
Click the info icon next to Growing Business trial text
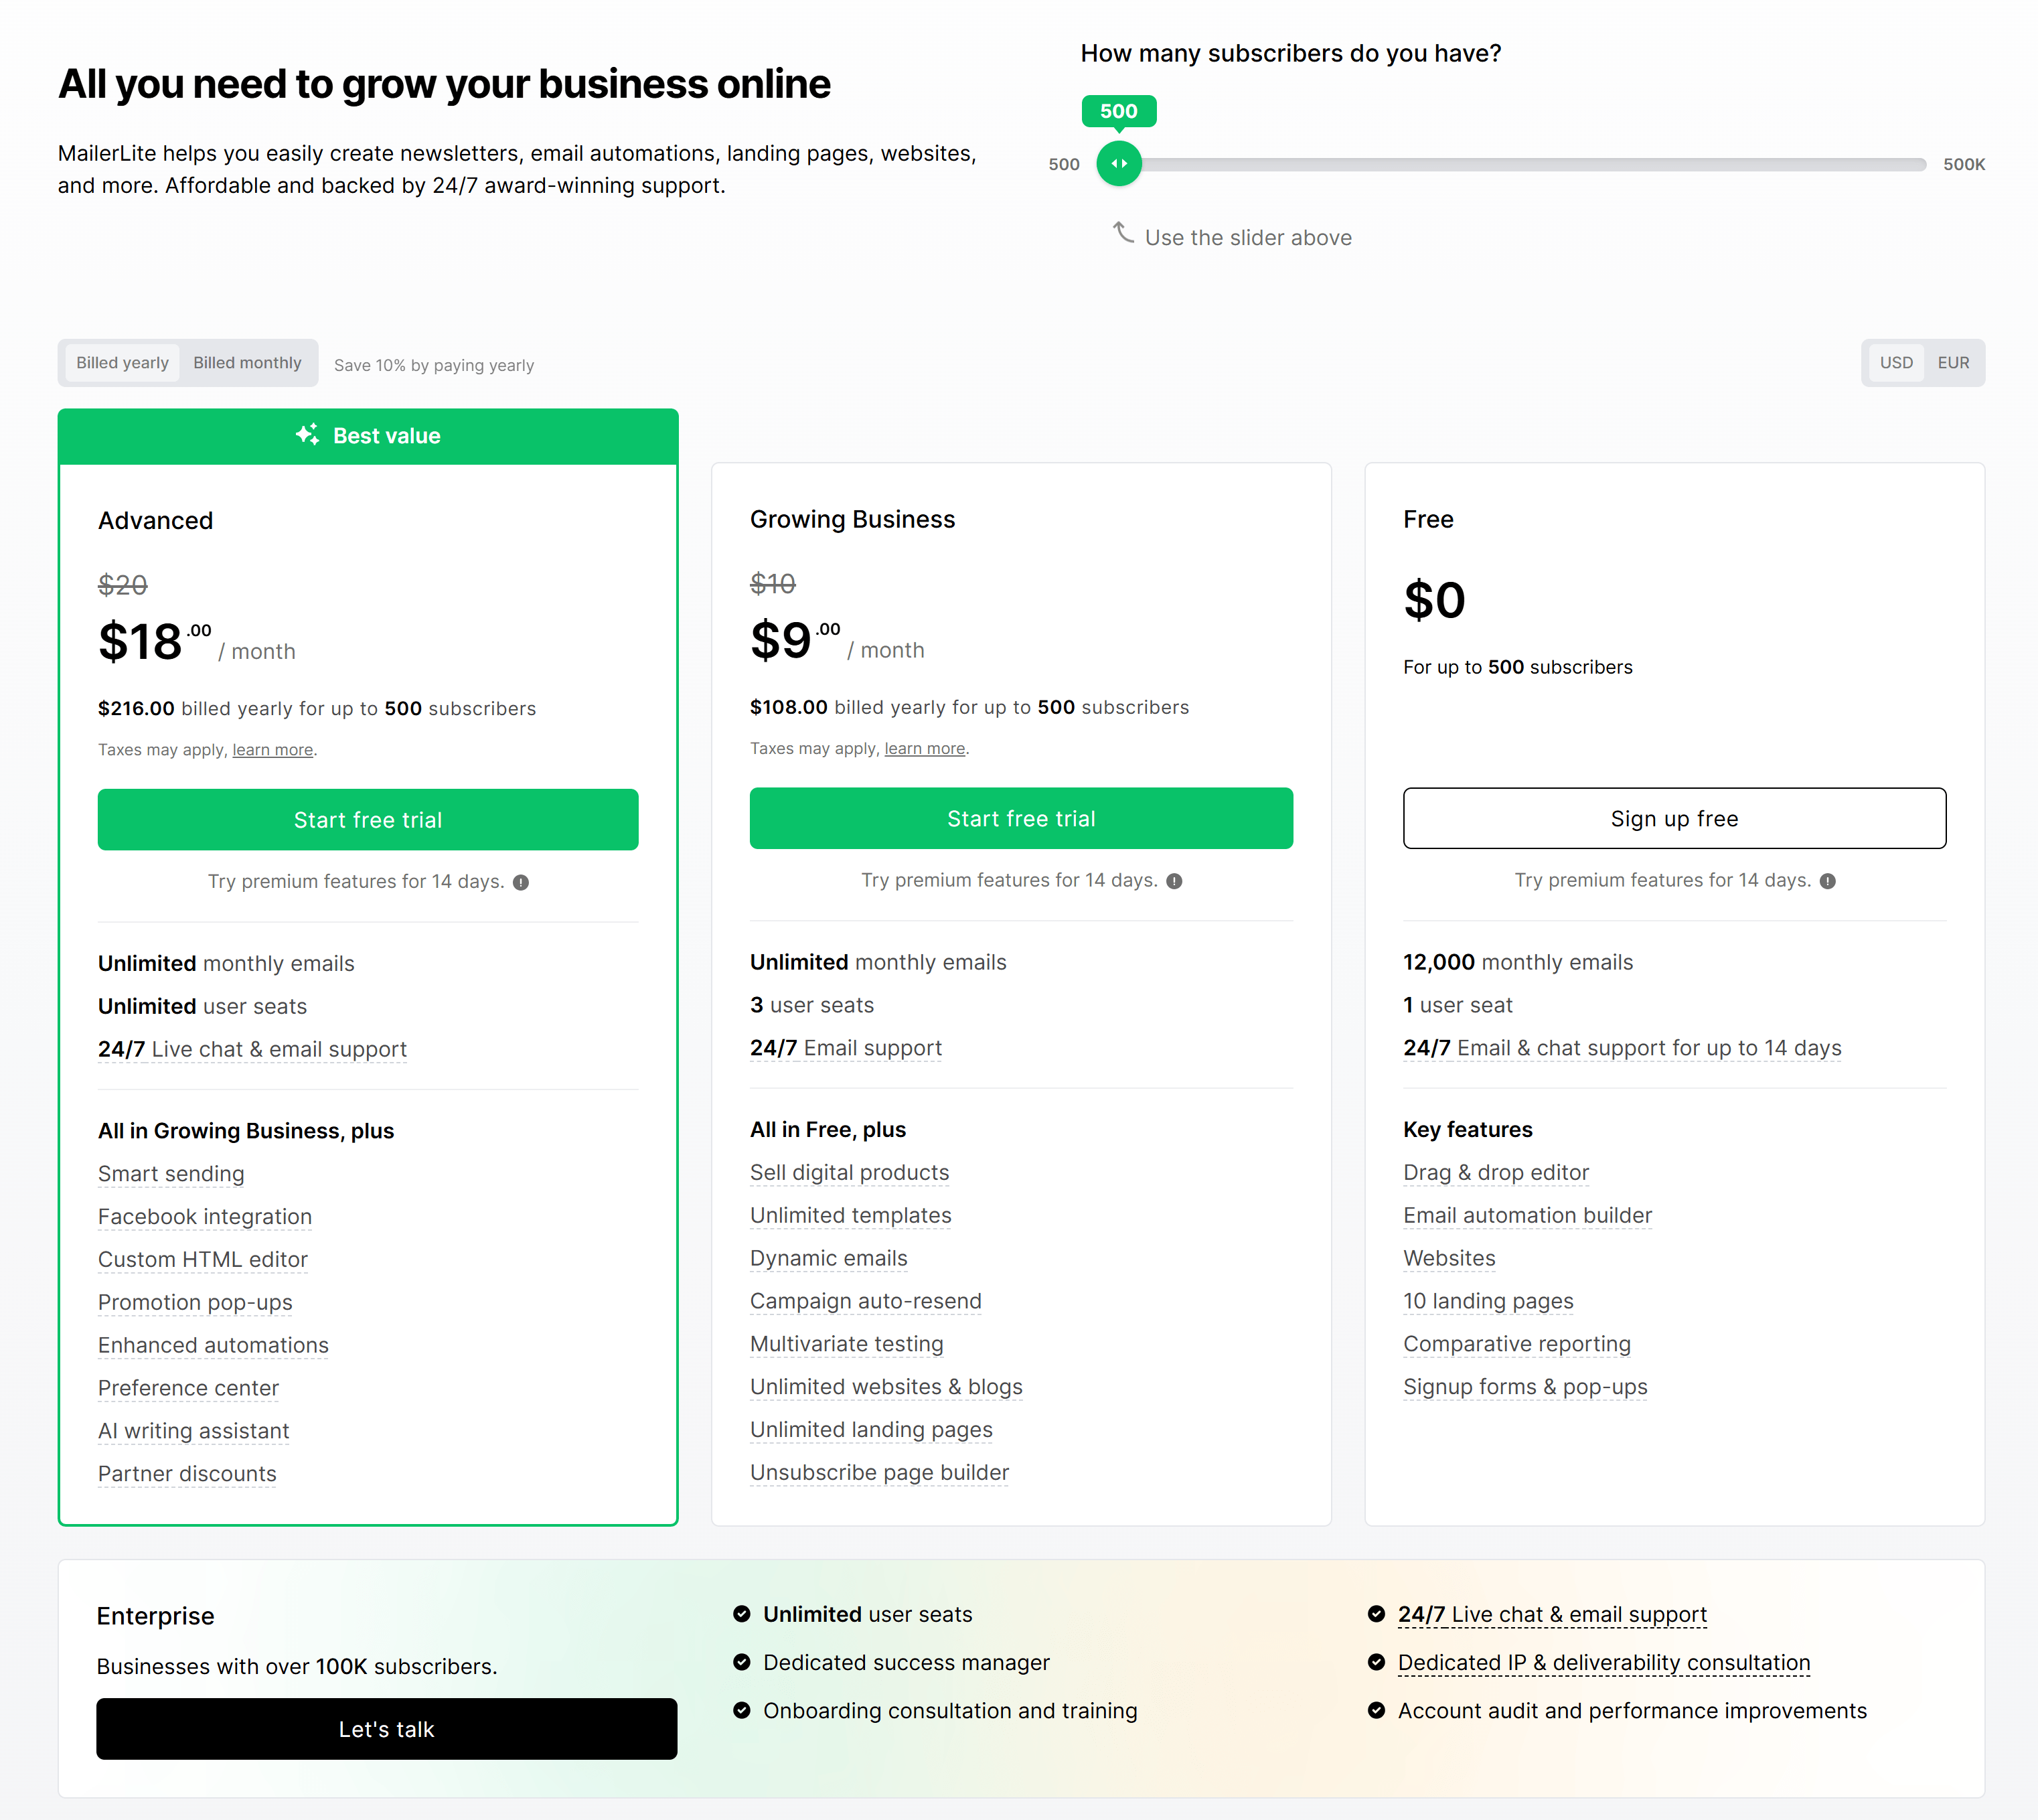tap(1176, 880)
